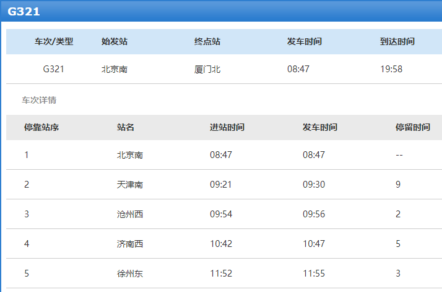Click the 到达时间 column header

click(397, 41)
